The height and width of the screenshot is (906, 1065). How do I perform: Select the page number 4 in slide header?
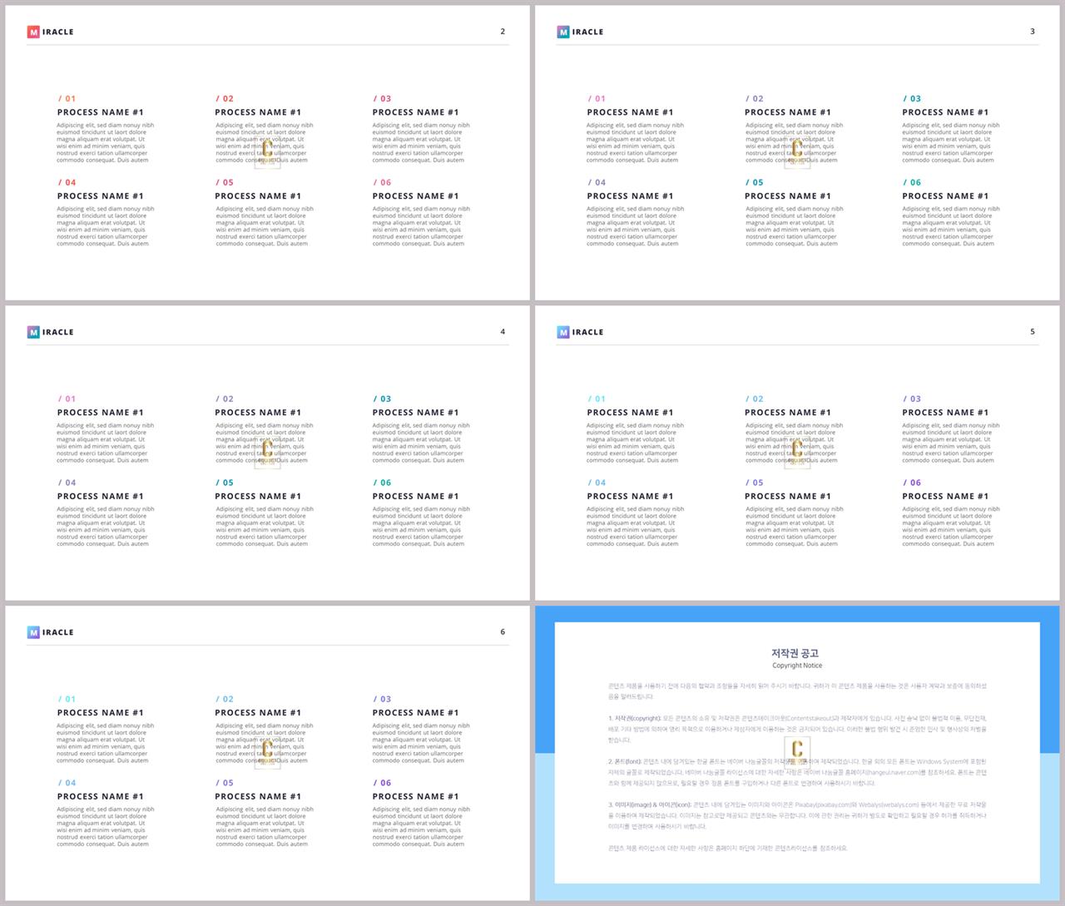503,332
